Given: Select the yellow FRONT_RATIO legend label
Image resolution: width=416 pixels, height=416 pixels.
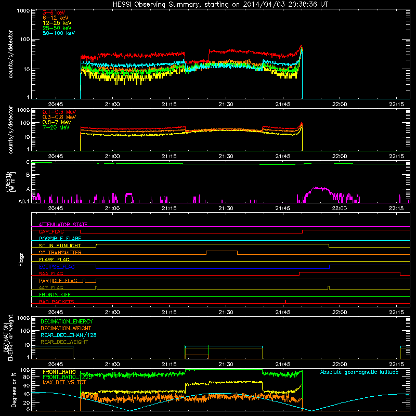Looking at the screenshot, I should [x=59, y=372].
